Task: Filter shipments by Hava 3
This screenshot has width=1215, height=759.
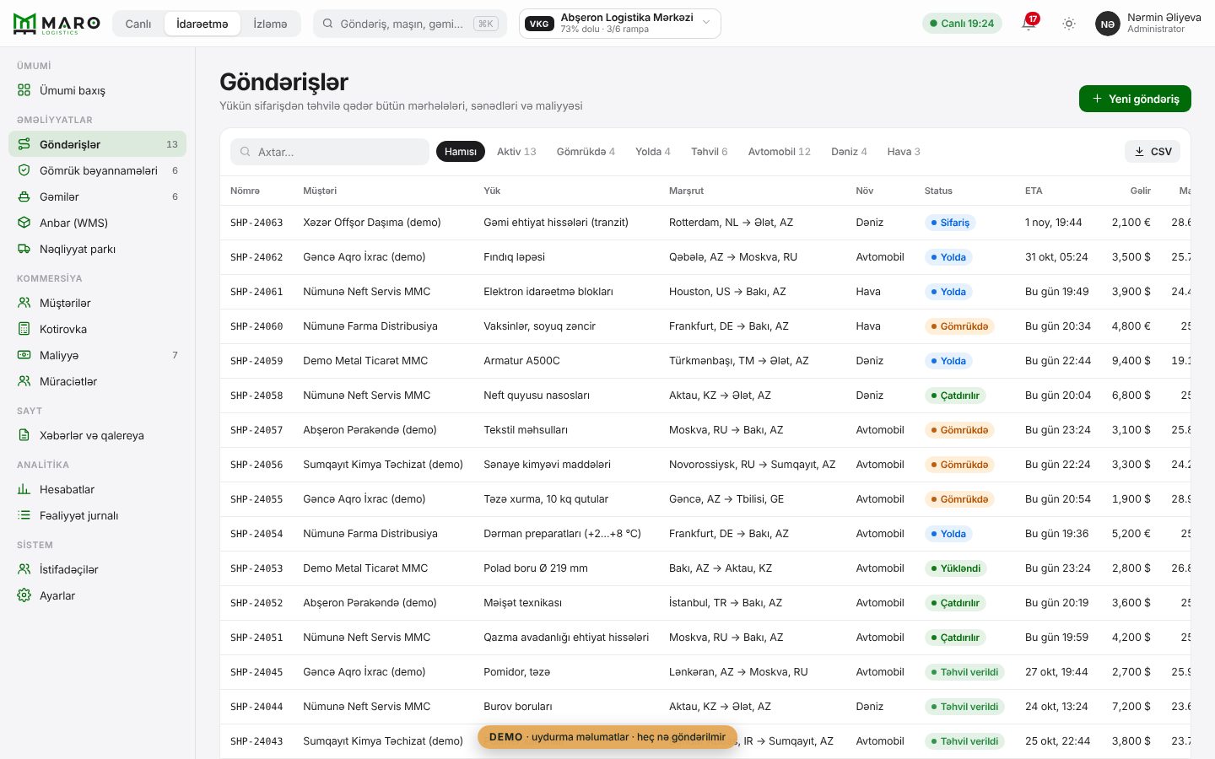Action: tap(904, 152)
